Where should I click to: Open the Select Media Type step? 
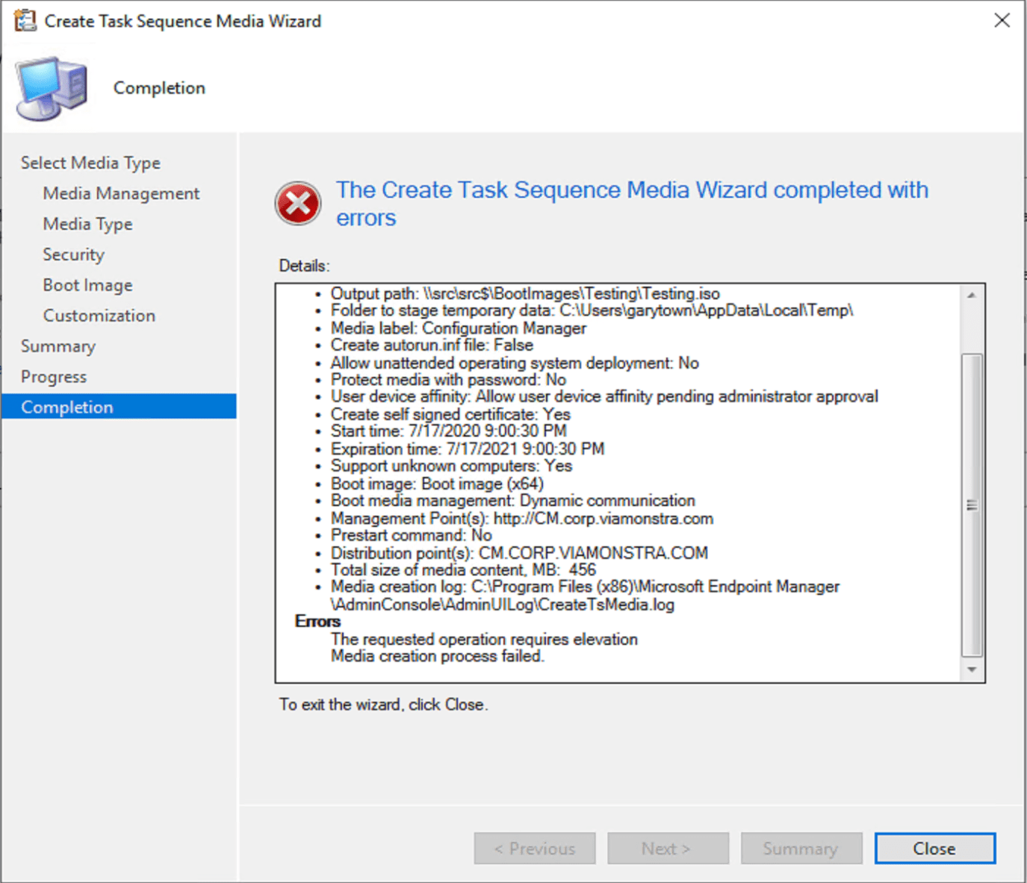90,162
